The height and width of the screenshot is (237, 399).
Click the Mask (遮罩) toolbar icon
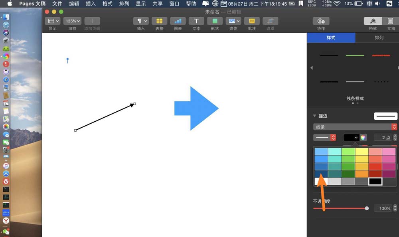[x=270, y=21]
